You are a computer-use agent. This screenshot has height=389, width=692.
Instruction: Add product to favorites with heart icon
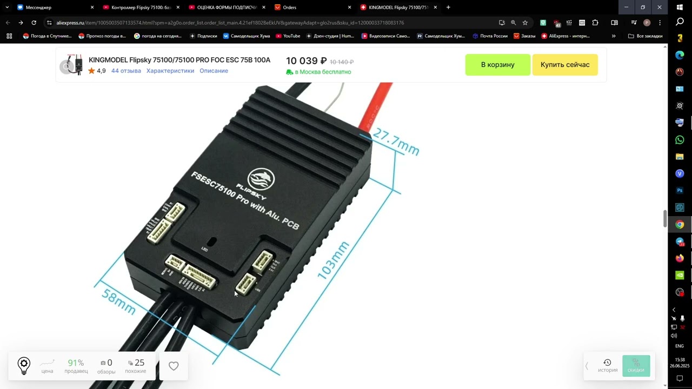(174, 366)
